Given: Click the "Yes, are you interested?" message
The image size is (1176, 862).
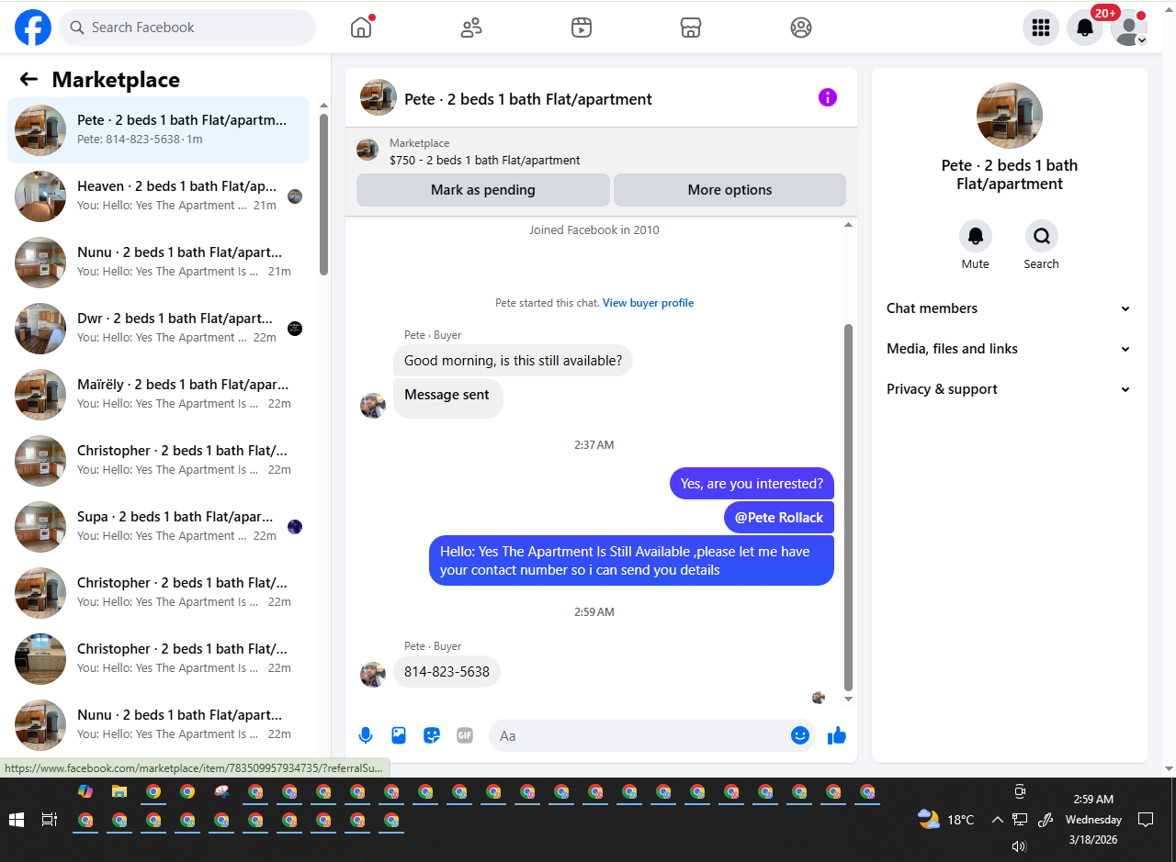Looking at the screenshot, I should pos(752,484).
